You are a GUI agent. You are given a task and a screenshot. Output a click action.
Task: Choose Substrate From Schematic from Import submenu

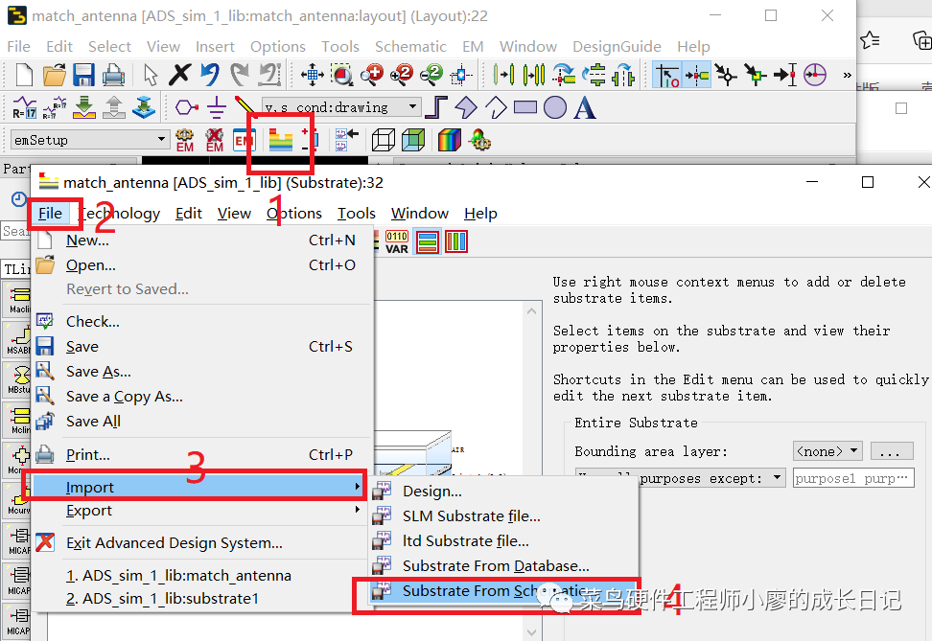(x=503, y=590)
